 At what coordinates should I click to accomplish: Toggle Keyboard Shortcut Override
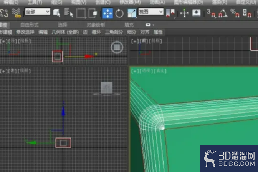(x=196, y=13)
